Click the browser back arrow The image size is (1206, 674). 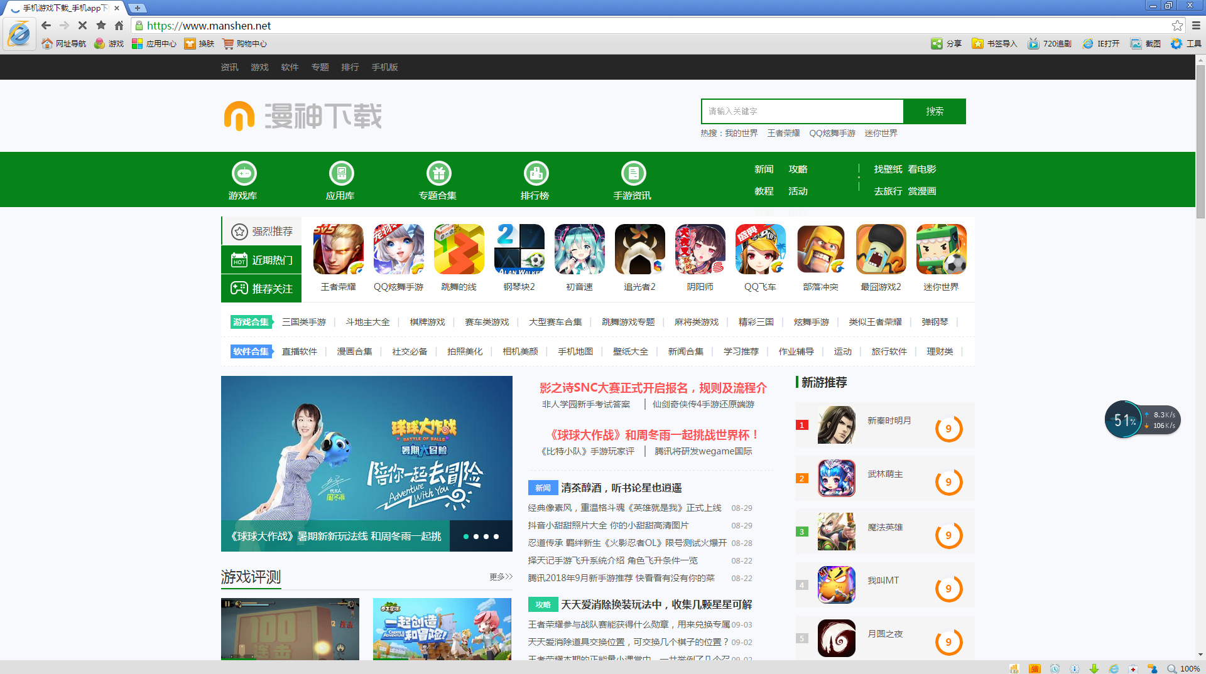click(46, 26)
